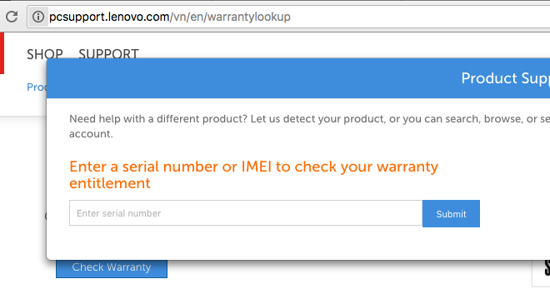Focus the Enter serial number field
This screenshot has height=304, width=550.
click(246, 213)
